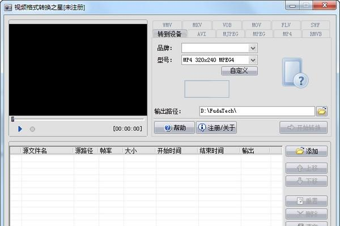Image resolution: width=340 pixels, height=226 pixels.
Task: Click 添加 to add files
Action: pyautogui.click(x=307, y=151)
